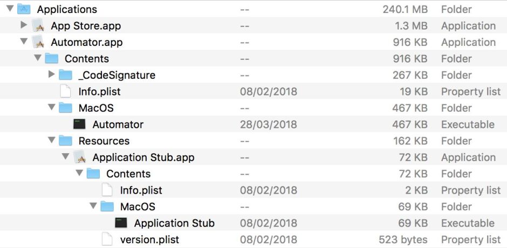Collapse the Applications folder
The width and height of the screenshot is (507, 248).
[10, 9]
